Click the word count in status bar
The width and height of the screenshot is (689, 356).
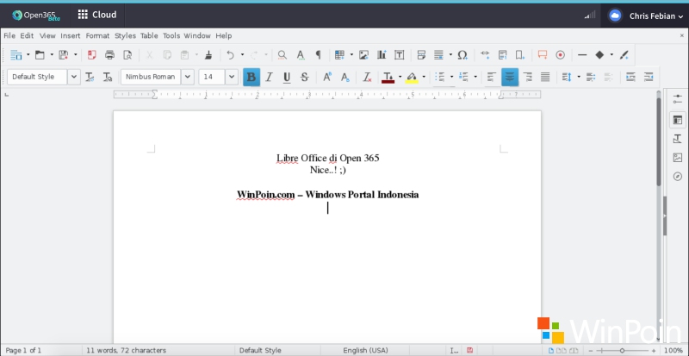pos(126,350)
